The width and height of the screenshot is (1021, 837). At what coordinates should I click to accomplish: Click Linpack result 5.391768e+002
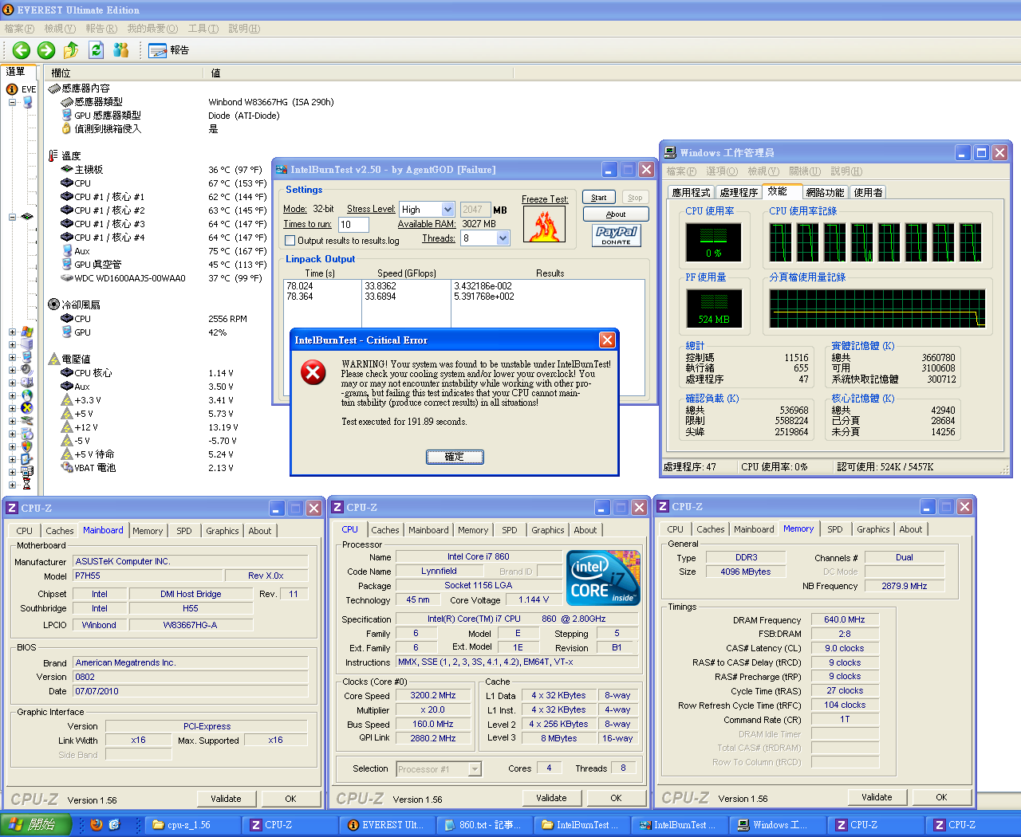coord(484,297)
